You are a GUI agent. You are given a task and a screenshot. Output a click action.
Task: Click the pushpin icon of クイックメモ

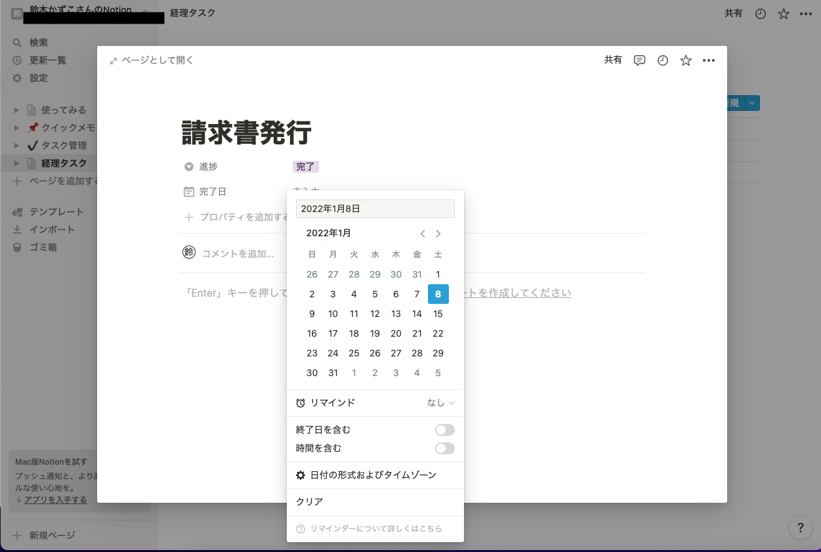tap(33, 128)
